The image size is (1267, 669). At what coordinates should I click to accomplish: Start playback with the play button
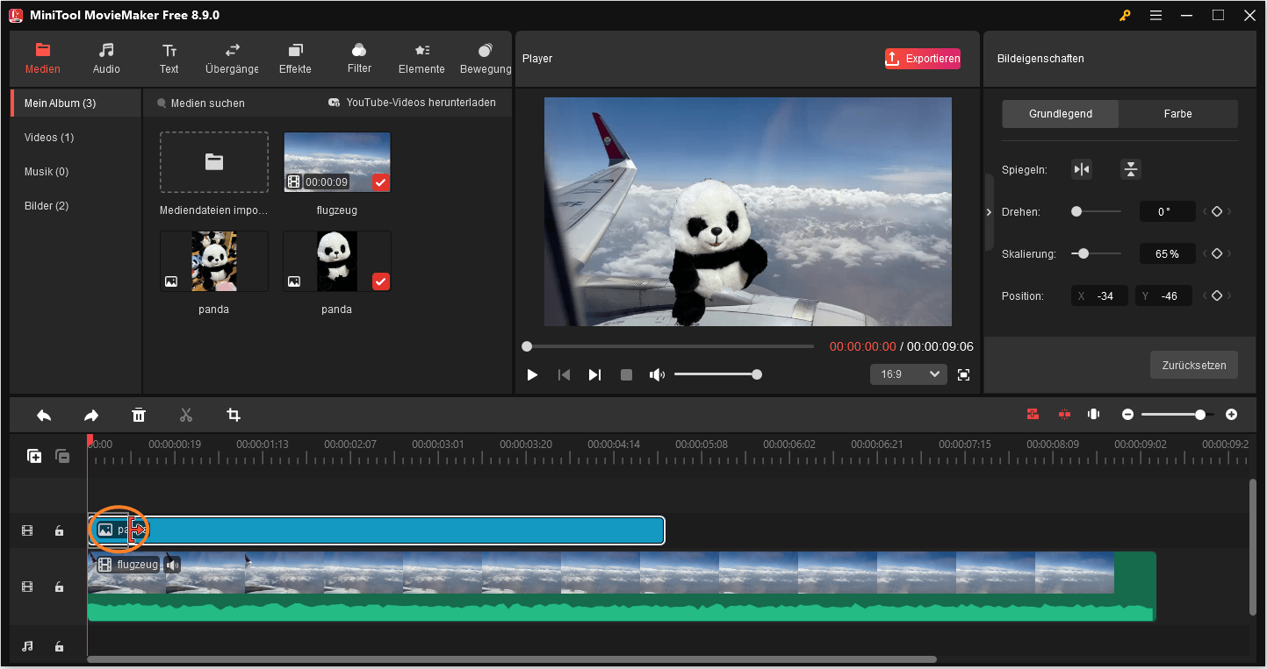[532, 374]
